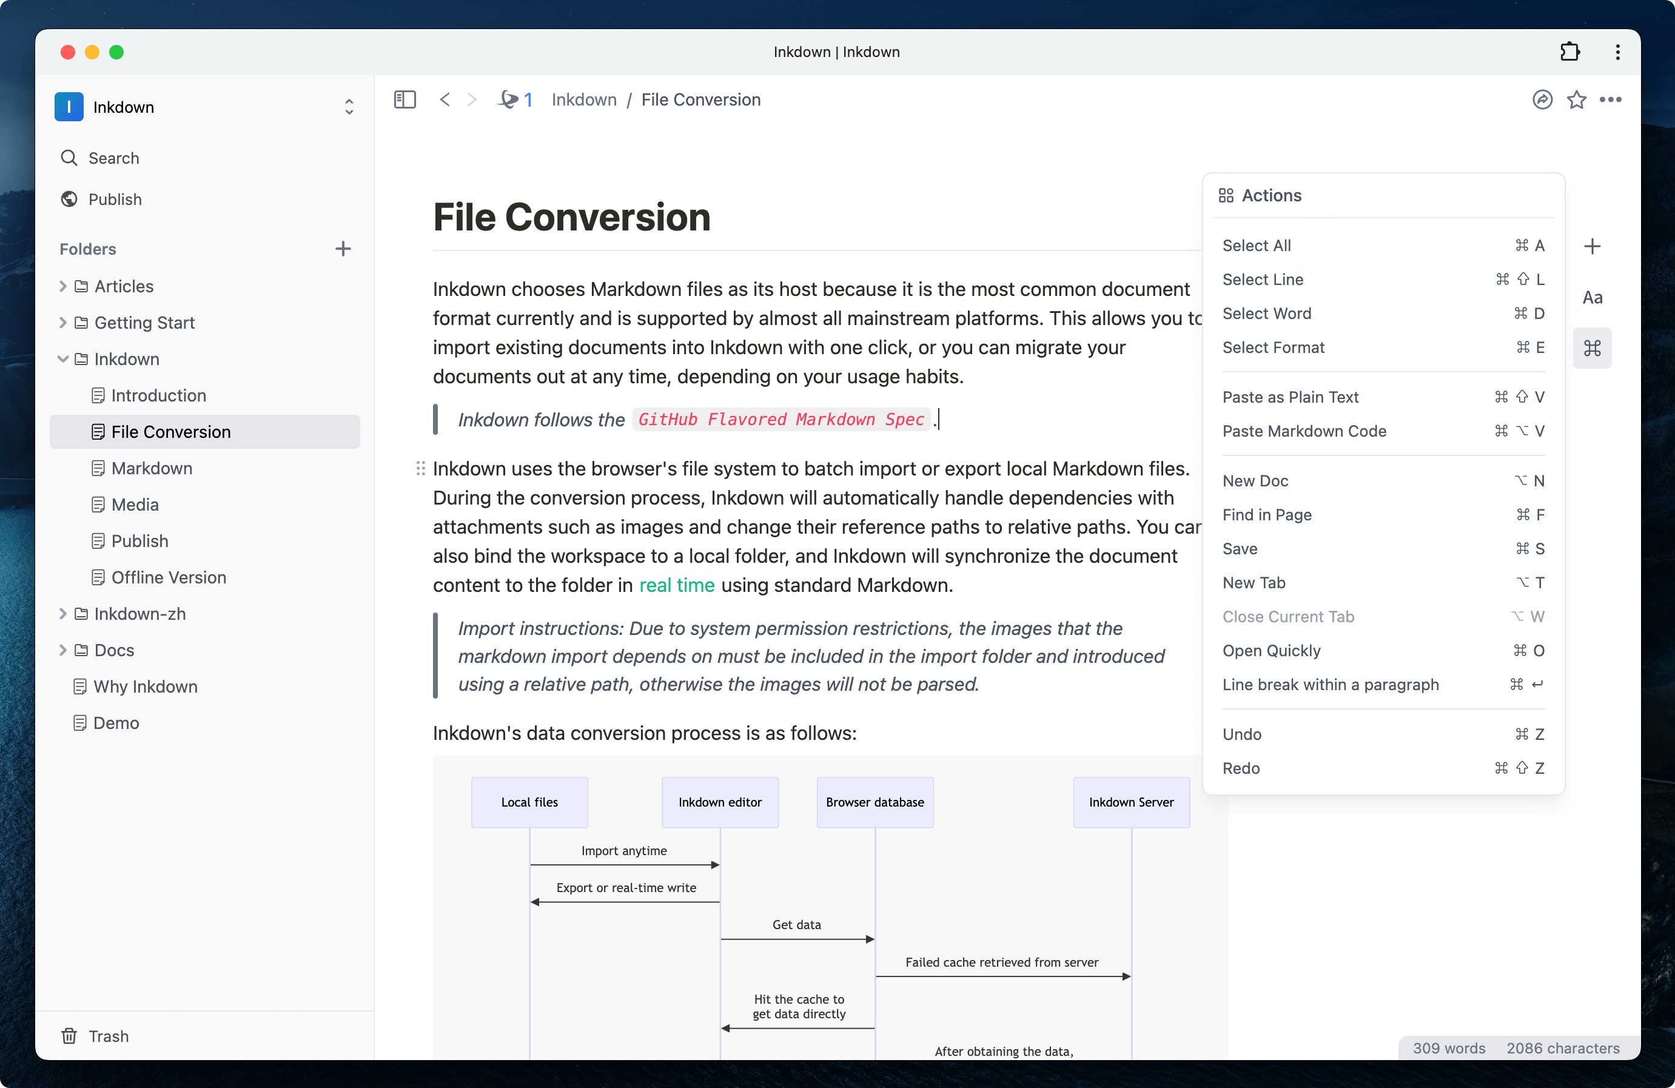Click the share icon in the header
Screen dimensions: 1675x1088
[1542, 99]
